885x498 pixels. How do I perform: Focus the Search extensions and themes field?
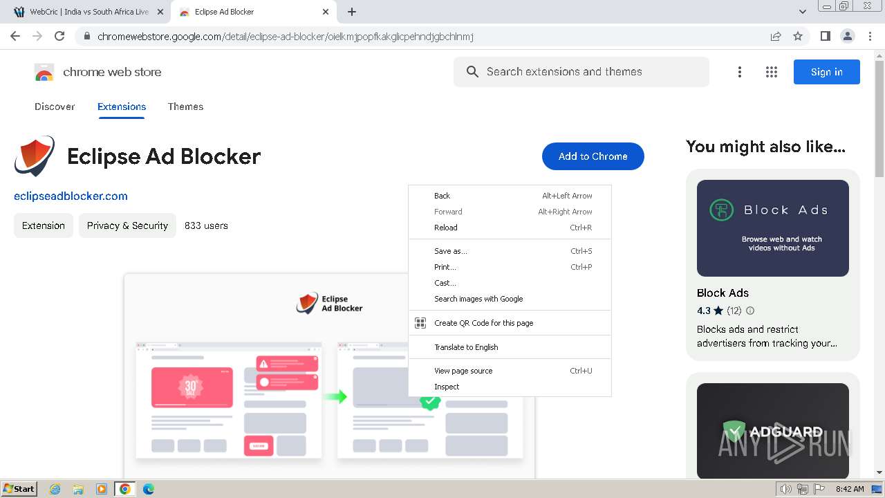click(x=581, y=72)
